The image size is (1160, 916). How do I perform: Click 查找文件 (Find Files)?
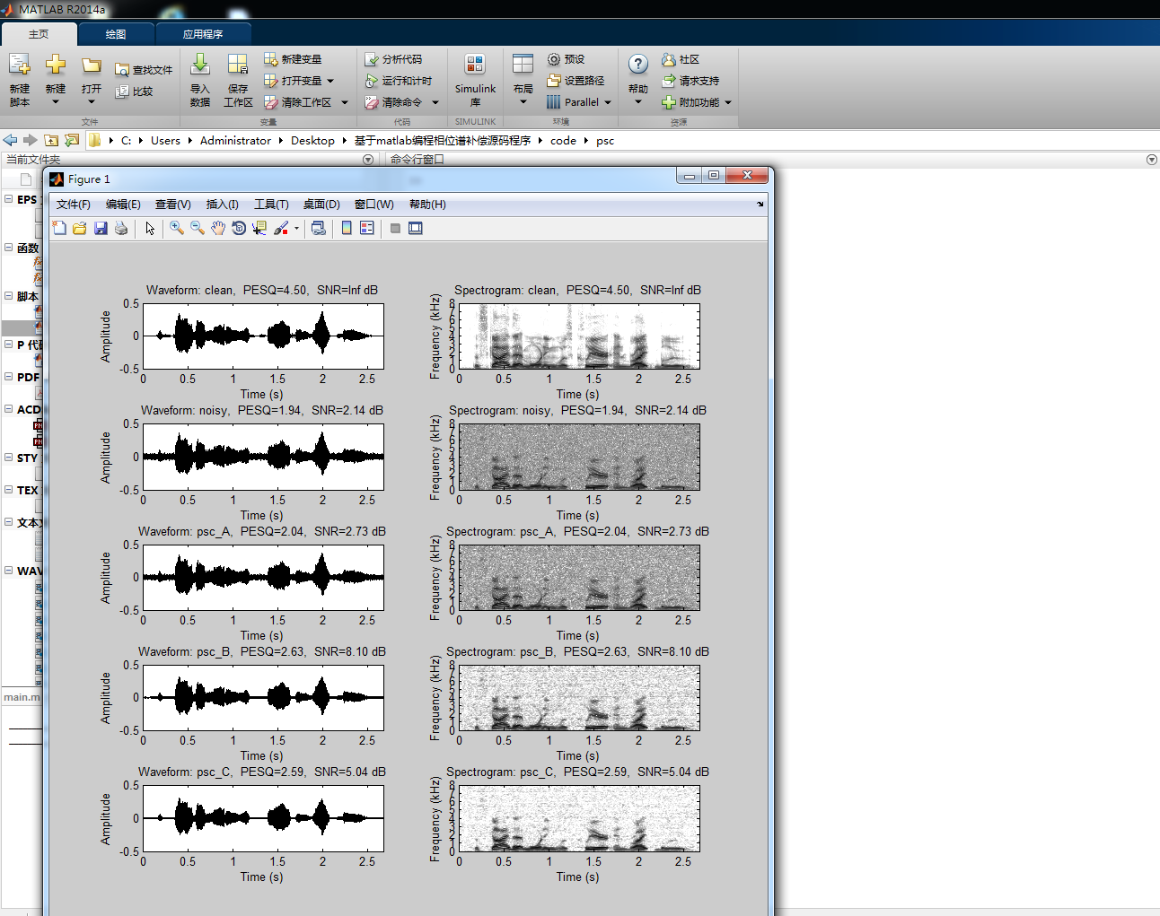(144, 69)
